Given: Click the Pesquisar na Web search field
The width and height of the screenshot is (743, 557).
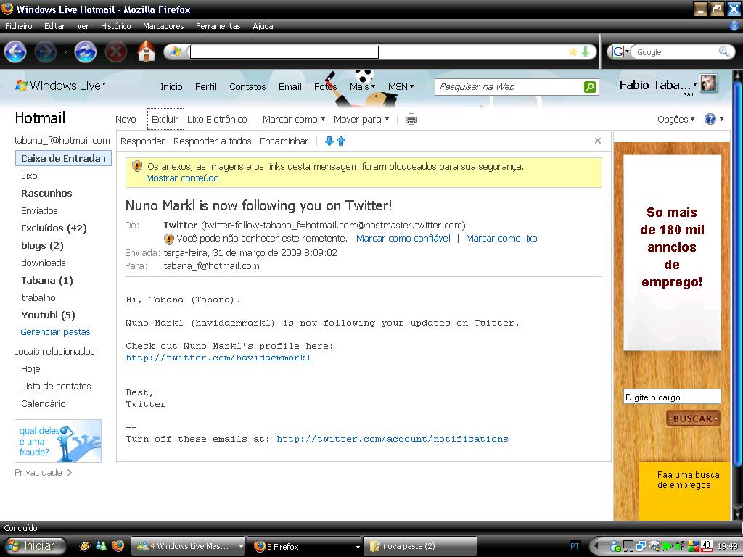Looking at the screenshot, I should (x=510, y=87).
